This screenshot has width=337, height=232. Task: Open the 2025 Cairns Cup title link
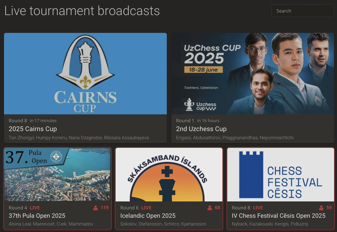[33, 129]
